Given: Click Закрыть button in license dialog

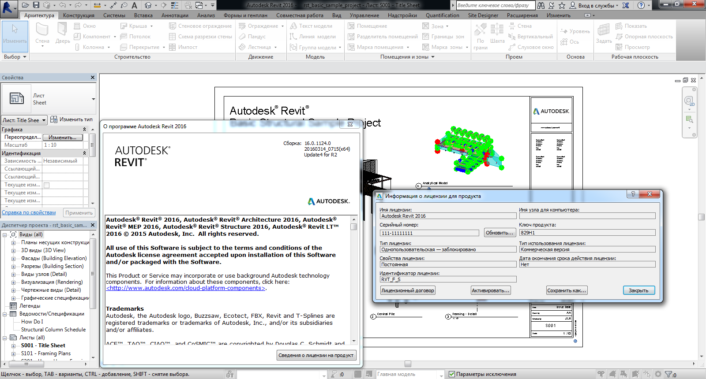Looking at the screenshot, I should (638, 290).
